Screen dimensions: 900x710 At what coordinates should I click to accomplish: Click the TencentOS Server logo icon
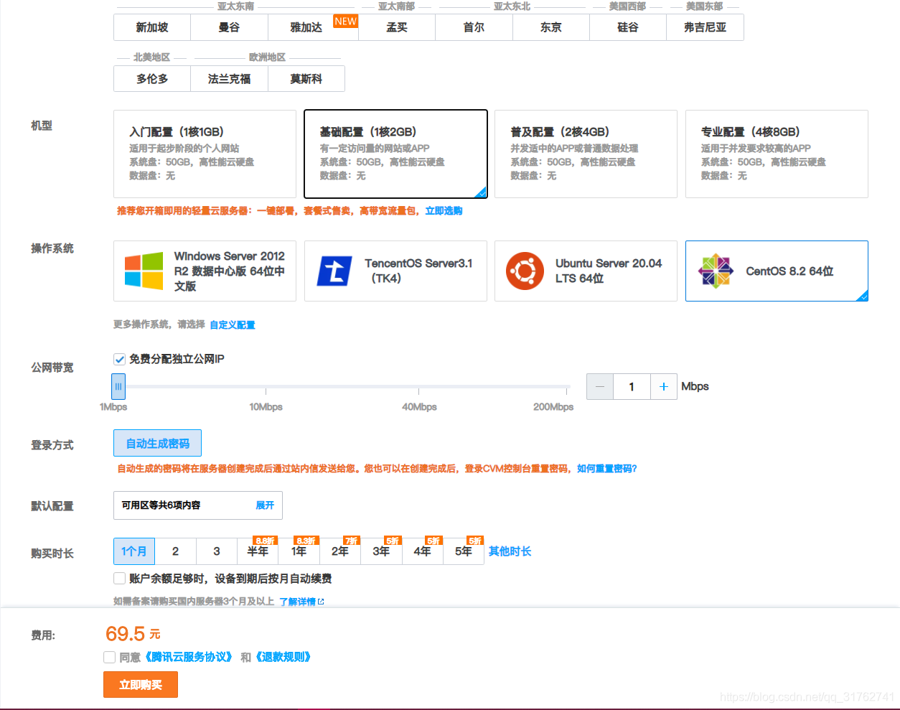(334, 271)
